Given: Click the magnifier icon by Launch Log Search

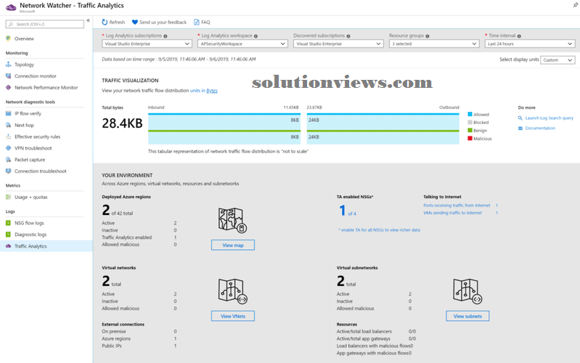Looking at the screenshot, I should (x=520, y=118).
